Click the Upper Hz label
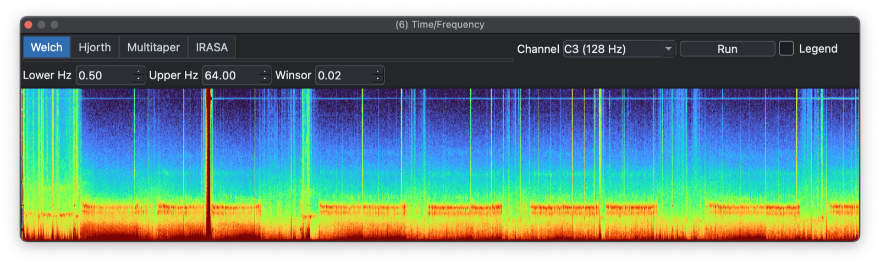This screenshot has height=265, width=880. tap(173, 75)
